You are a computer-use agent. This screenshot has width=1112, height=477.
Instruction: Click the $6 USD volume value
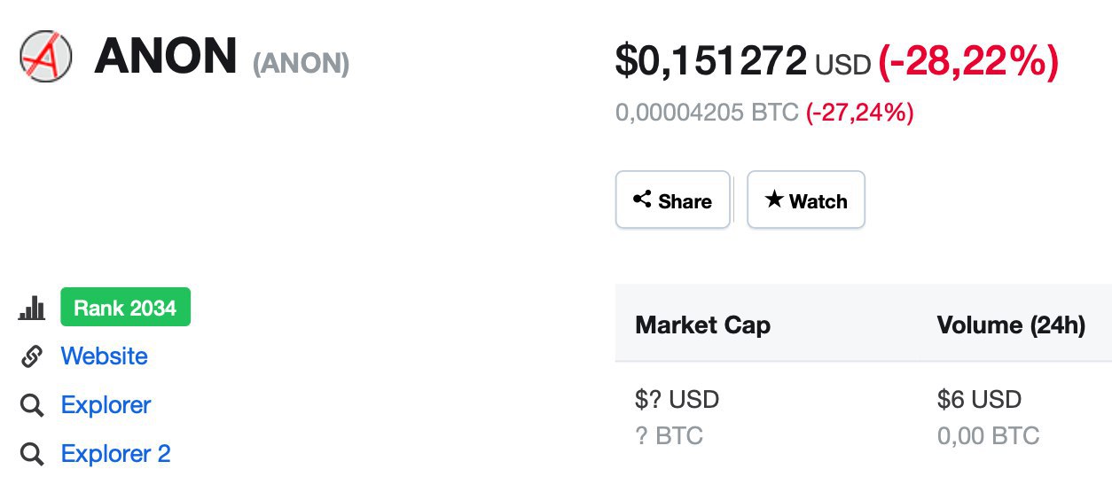(x=979, y=399)
